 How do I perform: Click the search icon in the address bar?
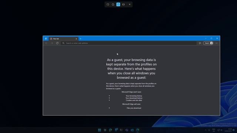coord(63,43)
